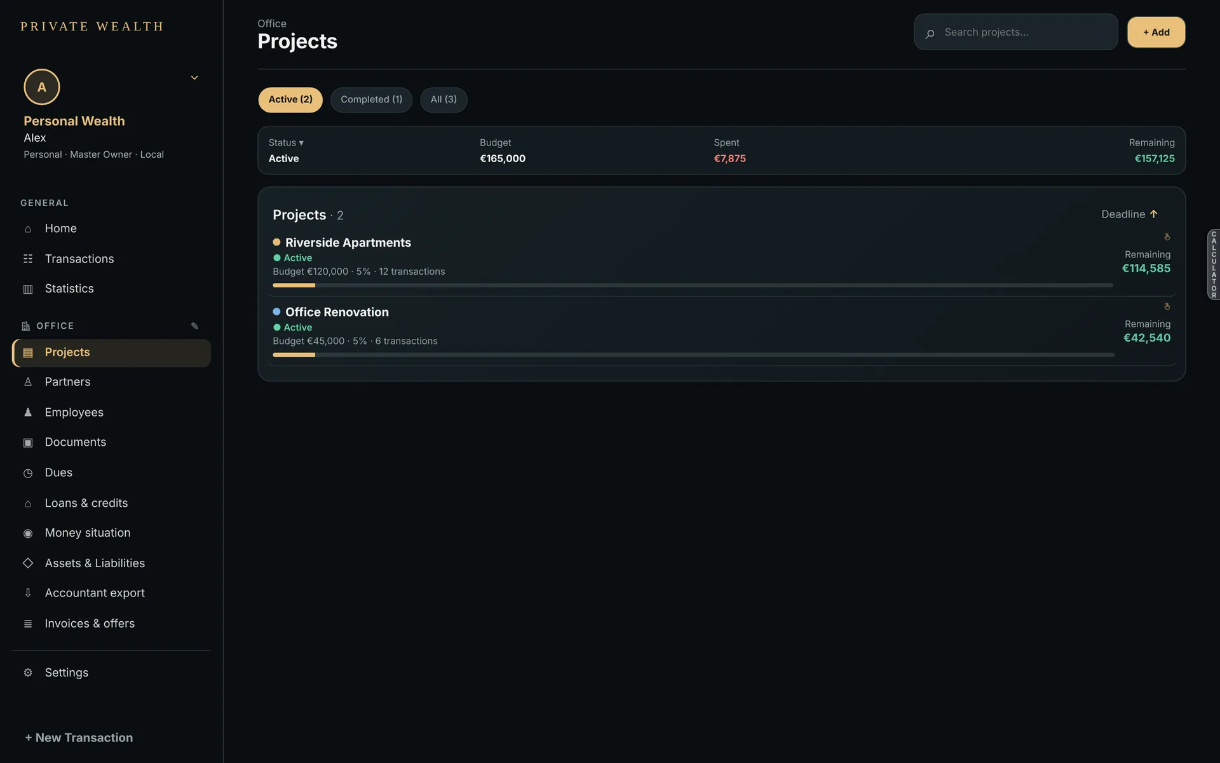
Task: Click the Employees person icon
Action: [28, 413]
